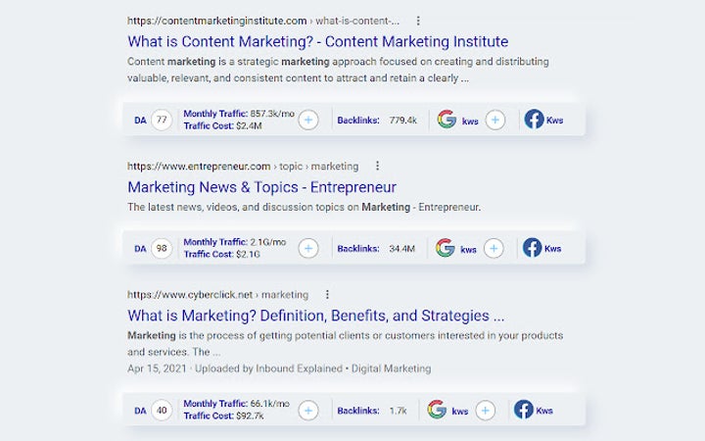Viewport: 705px width, 441px height.
Task: Click Facebook icon in Cyberclick metrics bar
Action: click(524, 410)
